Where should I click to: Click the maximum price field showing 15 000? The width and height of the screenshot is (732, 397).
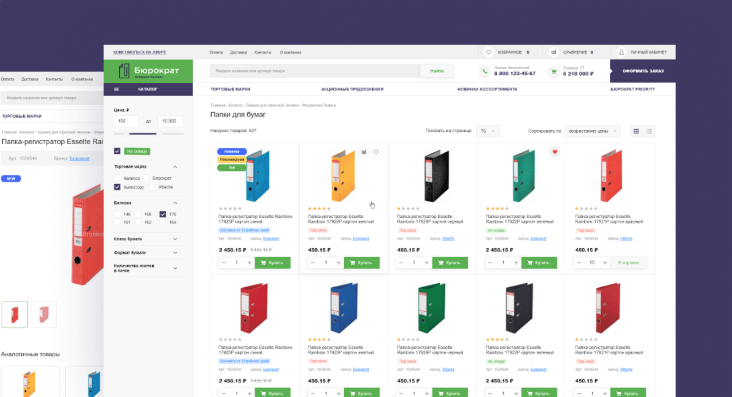click(170, 121)
